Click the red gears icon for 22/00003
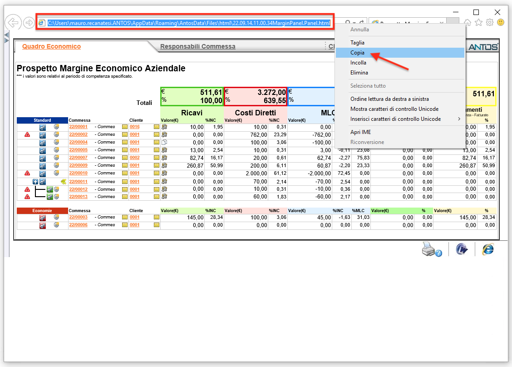 pos(43,218)
